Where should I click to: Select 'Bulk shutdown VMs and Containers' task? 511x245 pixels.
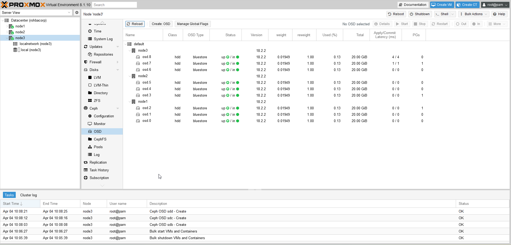[255, 238]
